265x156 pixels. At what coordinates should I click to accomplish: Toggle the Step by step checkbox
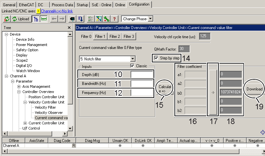pyautogui.click(x=156, y=58)
